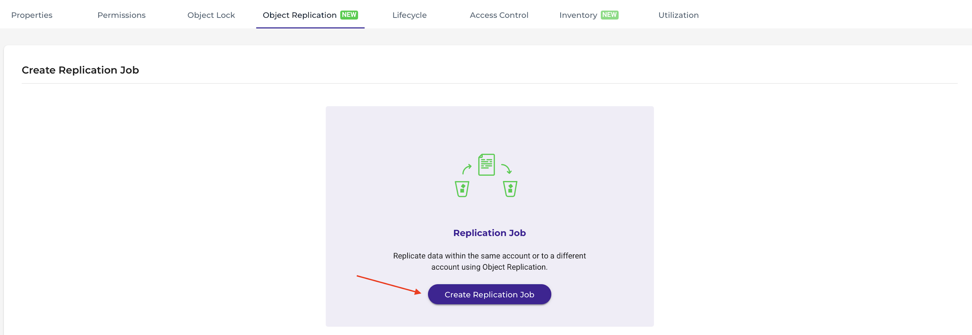The height and width of the screenshot is (335, 972).
Task: Click the NEW badge beside Object Replication
Action: coord(349,15)
